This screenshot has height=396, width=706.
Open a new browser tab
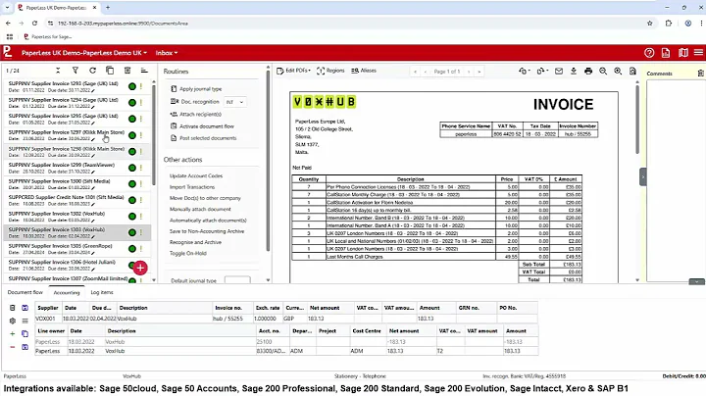tap(108, 8)
